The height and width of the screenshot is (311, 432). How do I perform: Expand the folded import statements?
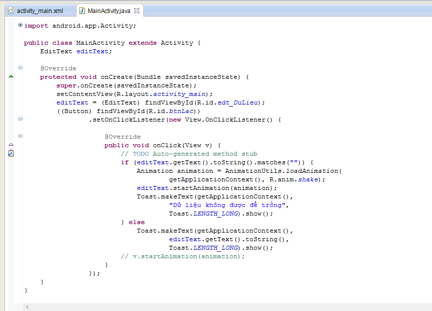point(20,25)
